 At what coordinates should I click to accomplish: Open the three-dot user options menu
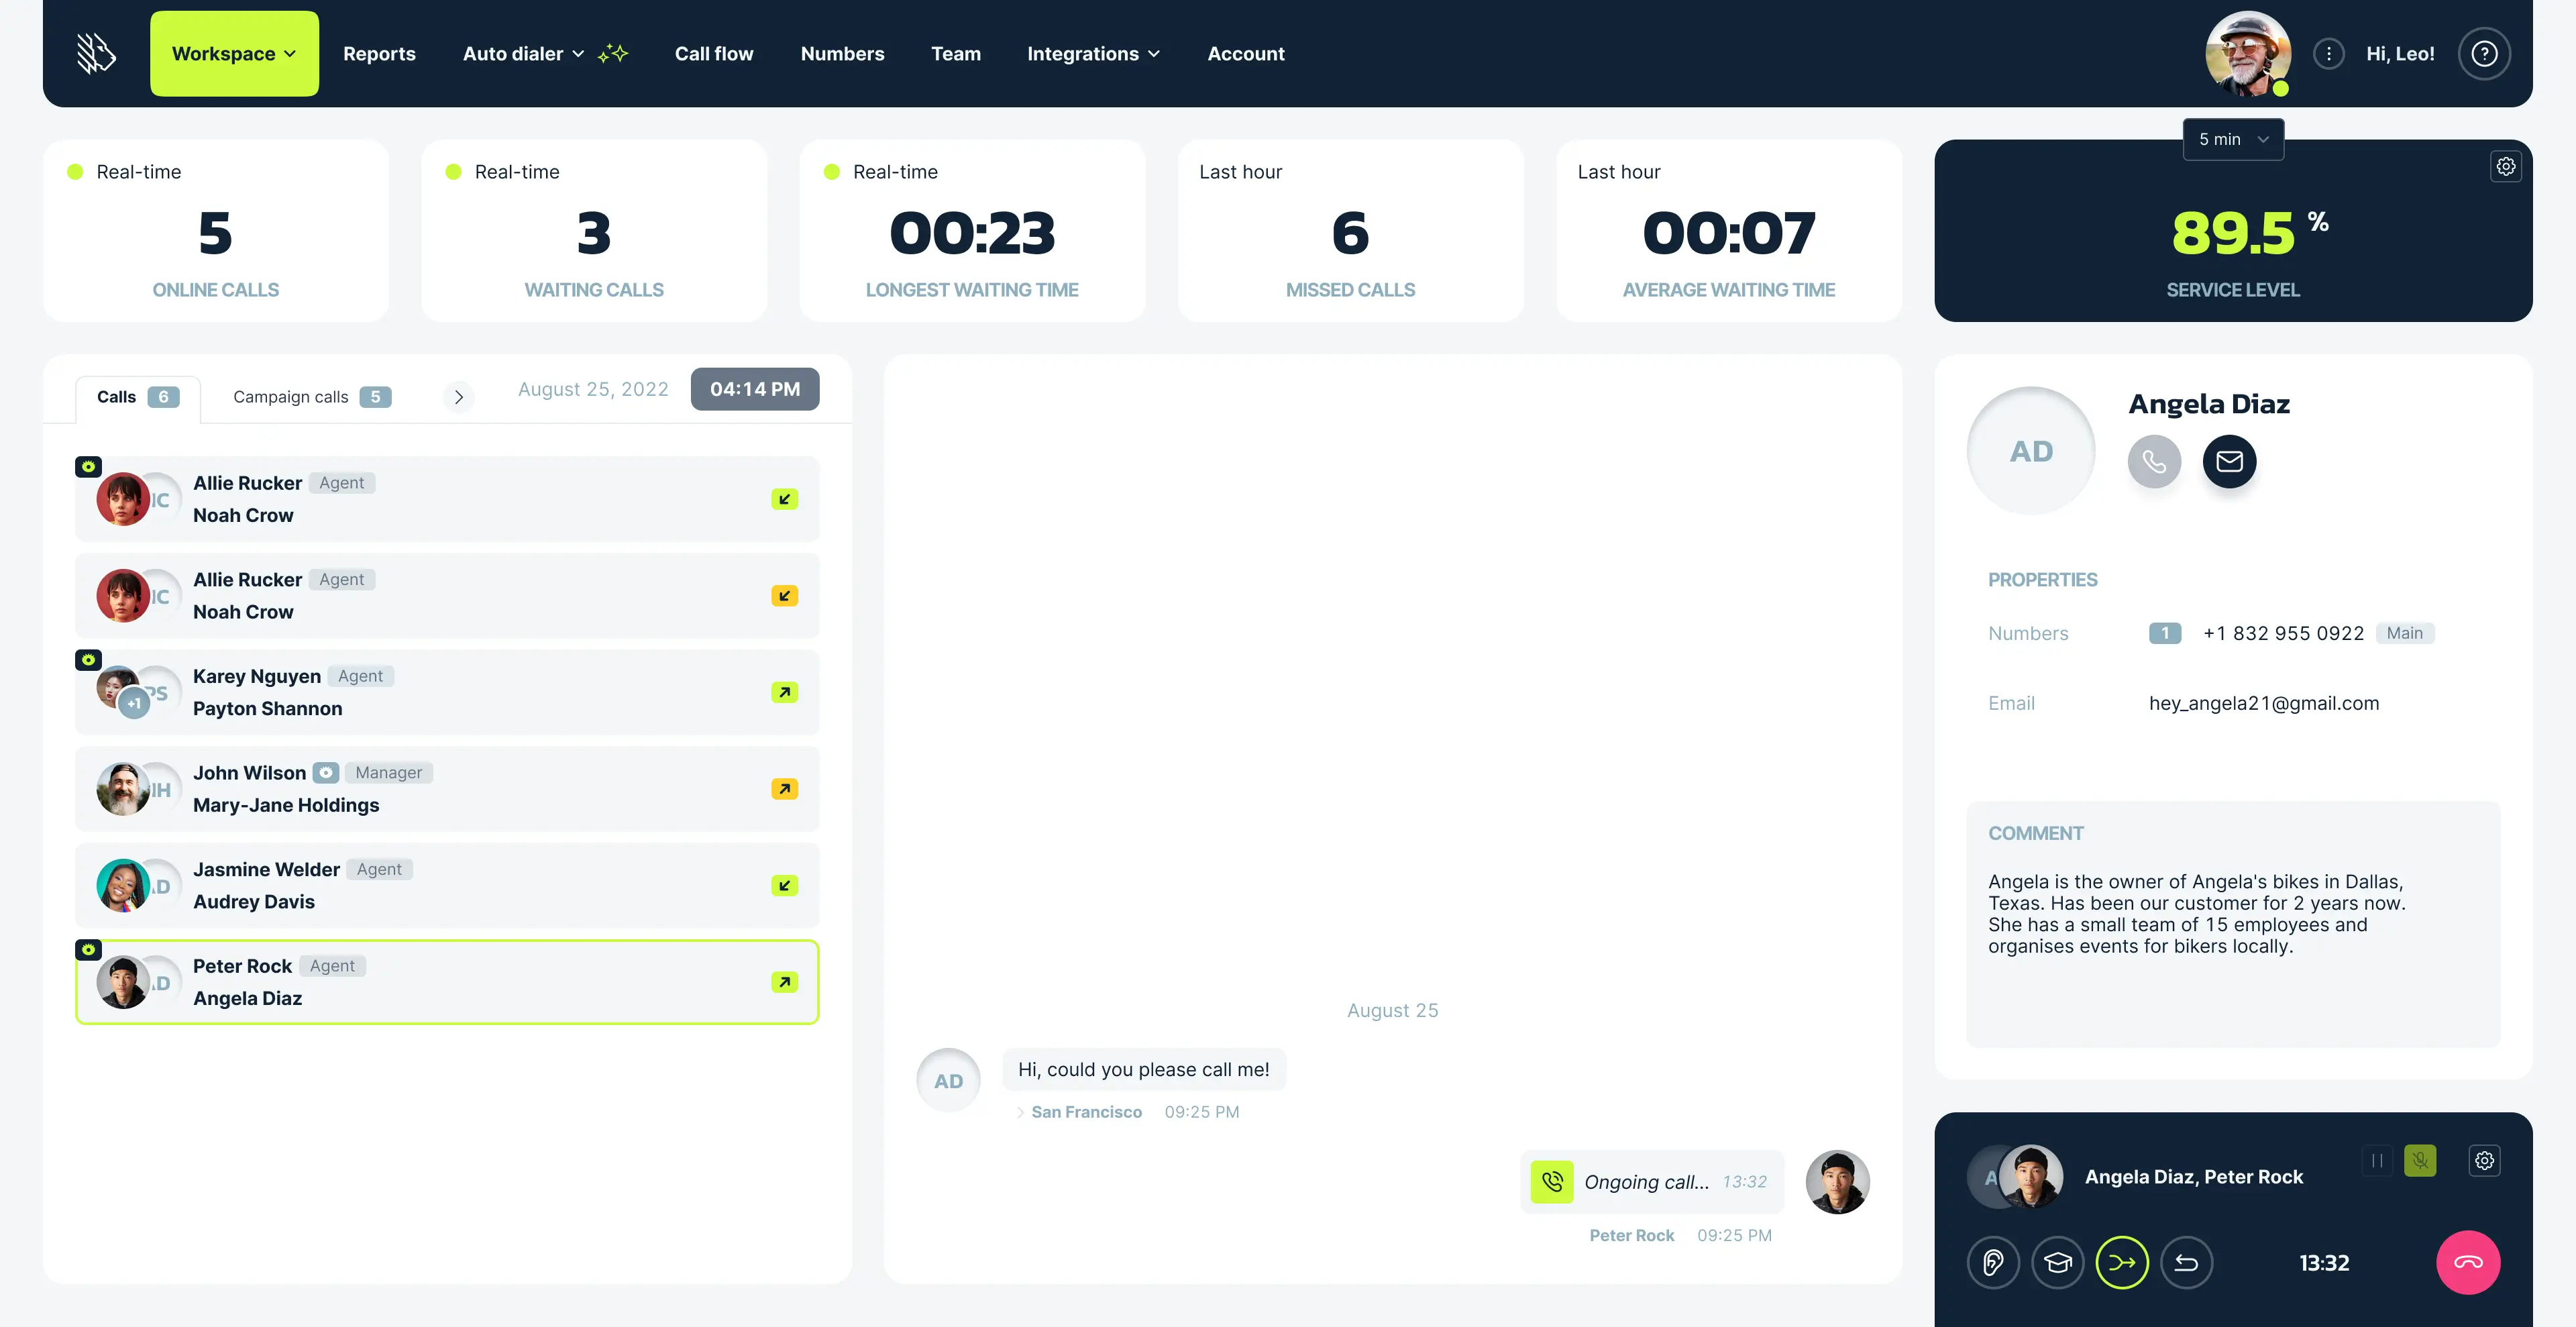(x=2328, y=54)
